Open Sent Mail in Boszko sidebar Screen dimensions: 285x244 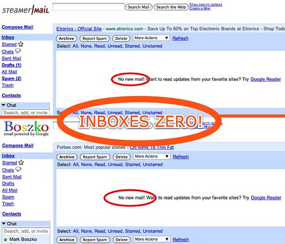(x=12, y=177)
